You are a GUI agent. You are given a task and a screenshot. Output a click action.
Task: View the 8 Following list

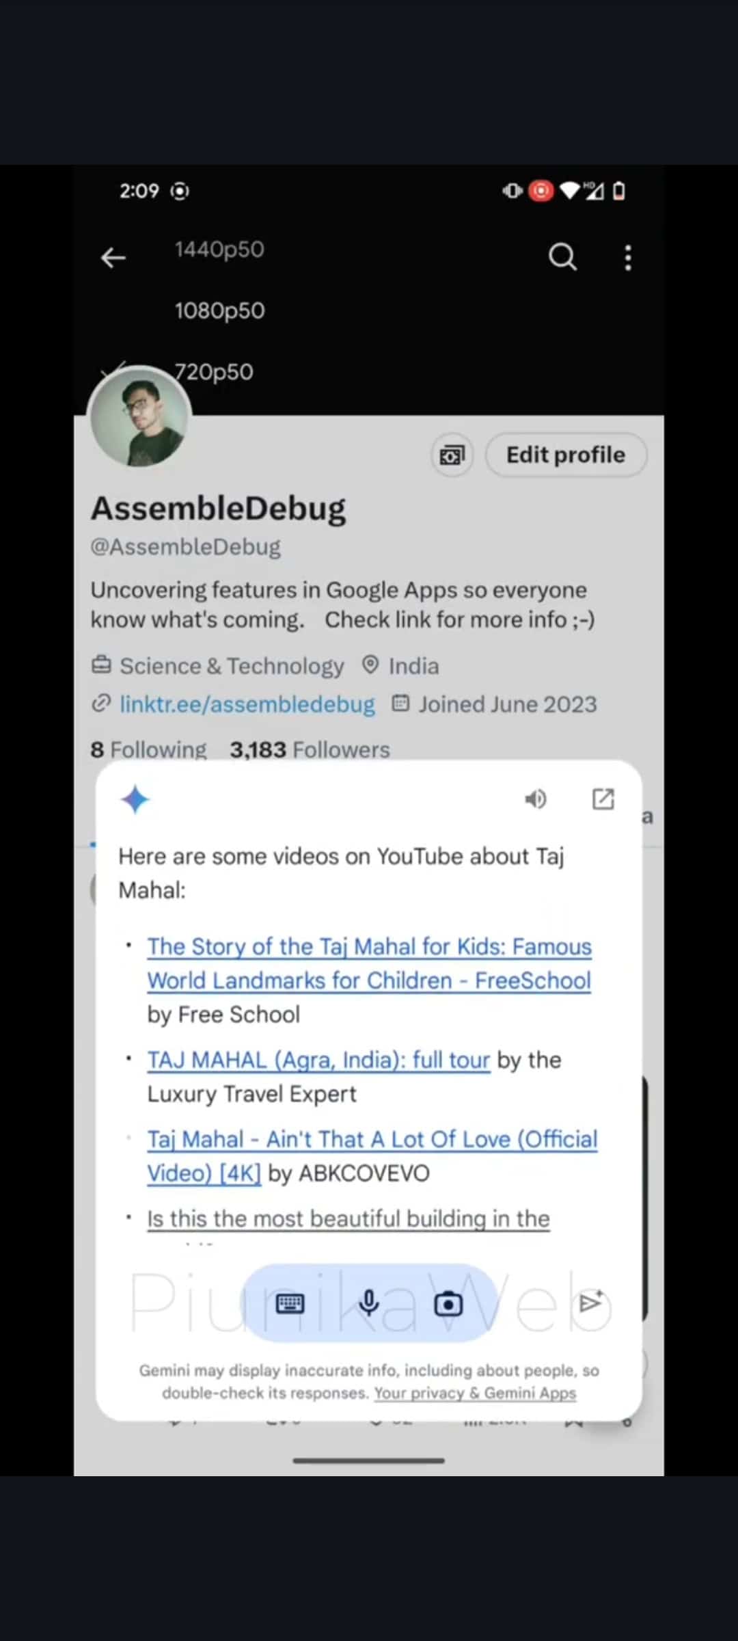coord(148,749)
